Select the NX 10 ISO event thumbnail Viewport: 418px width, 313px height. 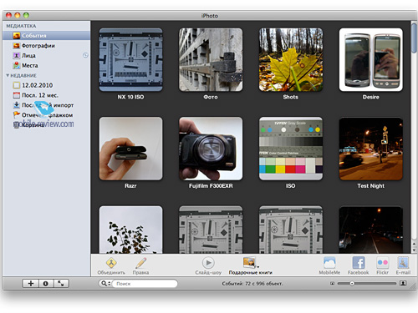pyautogui.click(x=130, y=59)
